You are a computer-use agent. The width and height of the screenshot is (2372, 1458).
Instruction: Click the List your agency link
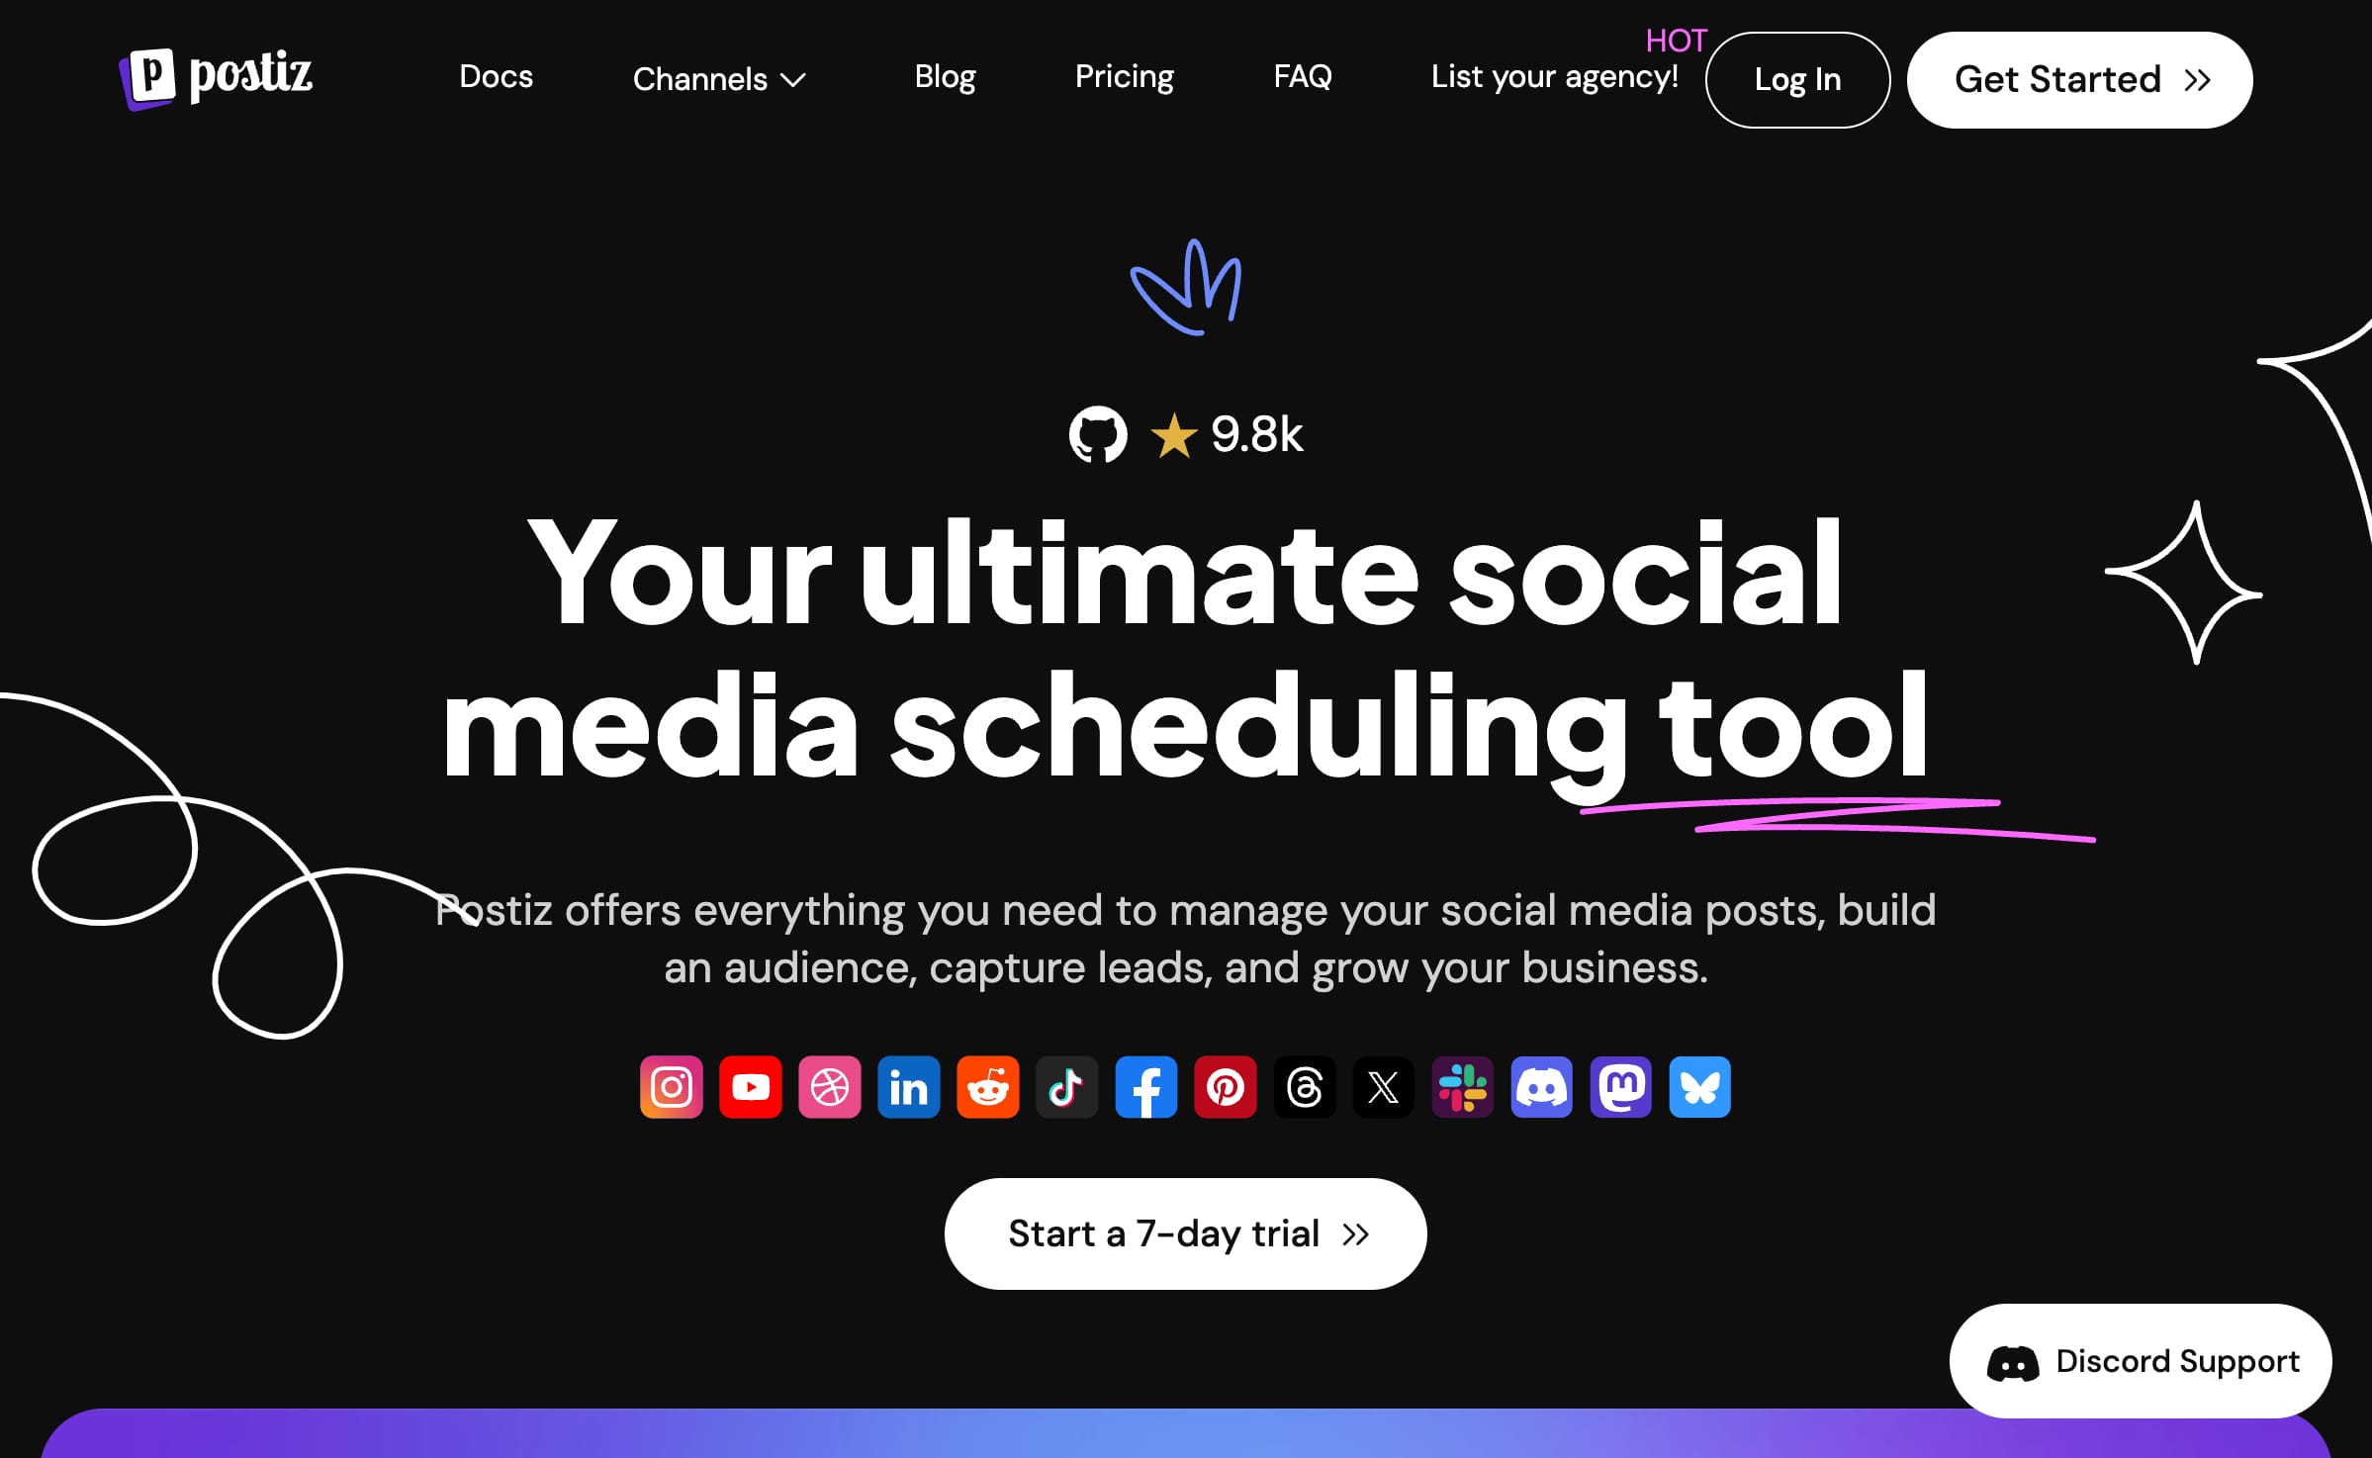1554,78
